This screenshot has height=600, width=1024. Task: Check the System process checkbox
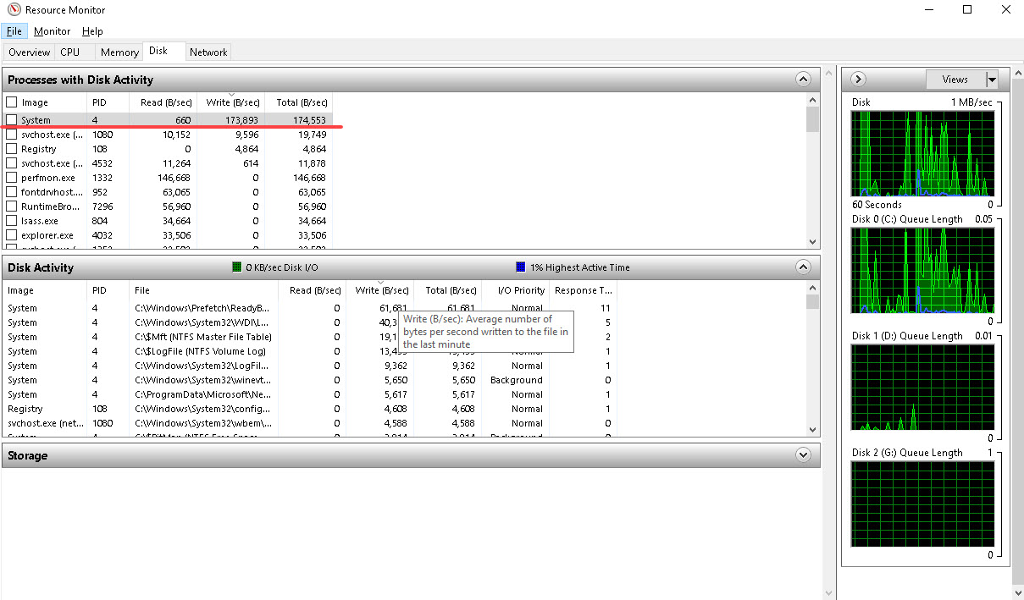click(x=12, y=119)
